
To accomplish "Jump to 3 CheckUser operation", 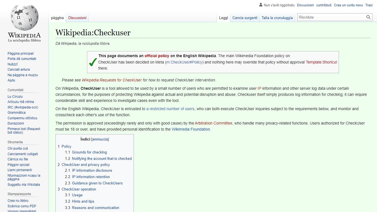I will (x=77, y=189).
